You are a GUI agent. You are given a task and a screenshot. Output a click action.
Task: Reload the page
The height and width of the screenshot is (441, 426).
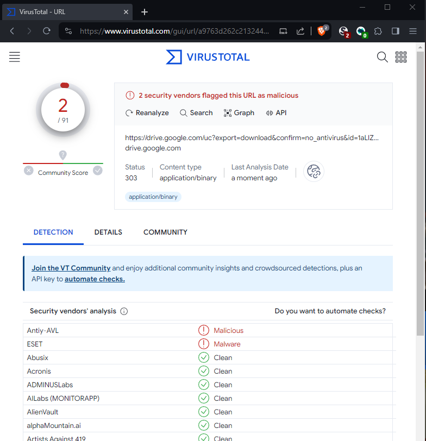[x=46, y=31]
